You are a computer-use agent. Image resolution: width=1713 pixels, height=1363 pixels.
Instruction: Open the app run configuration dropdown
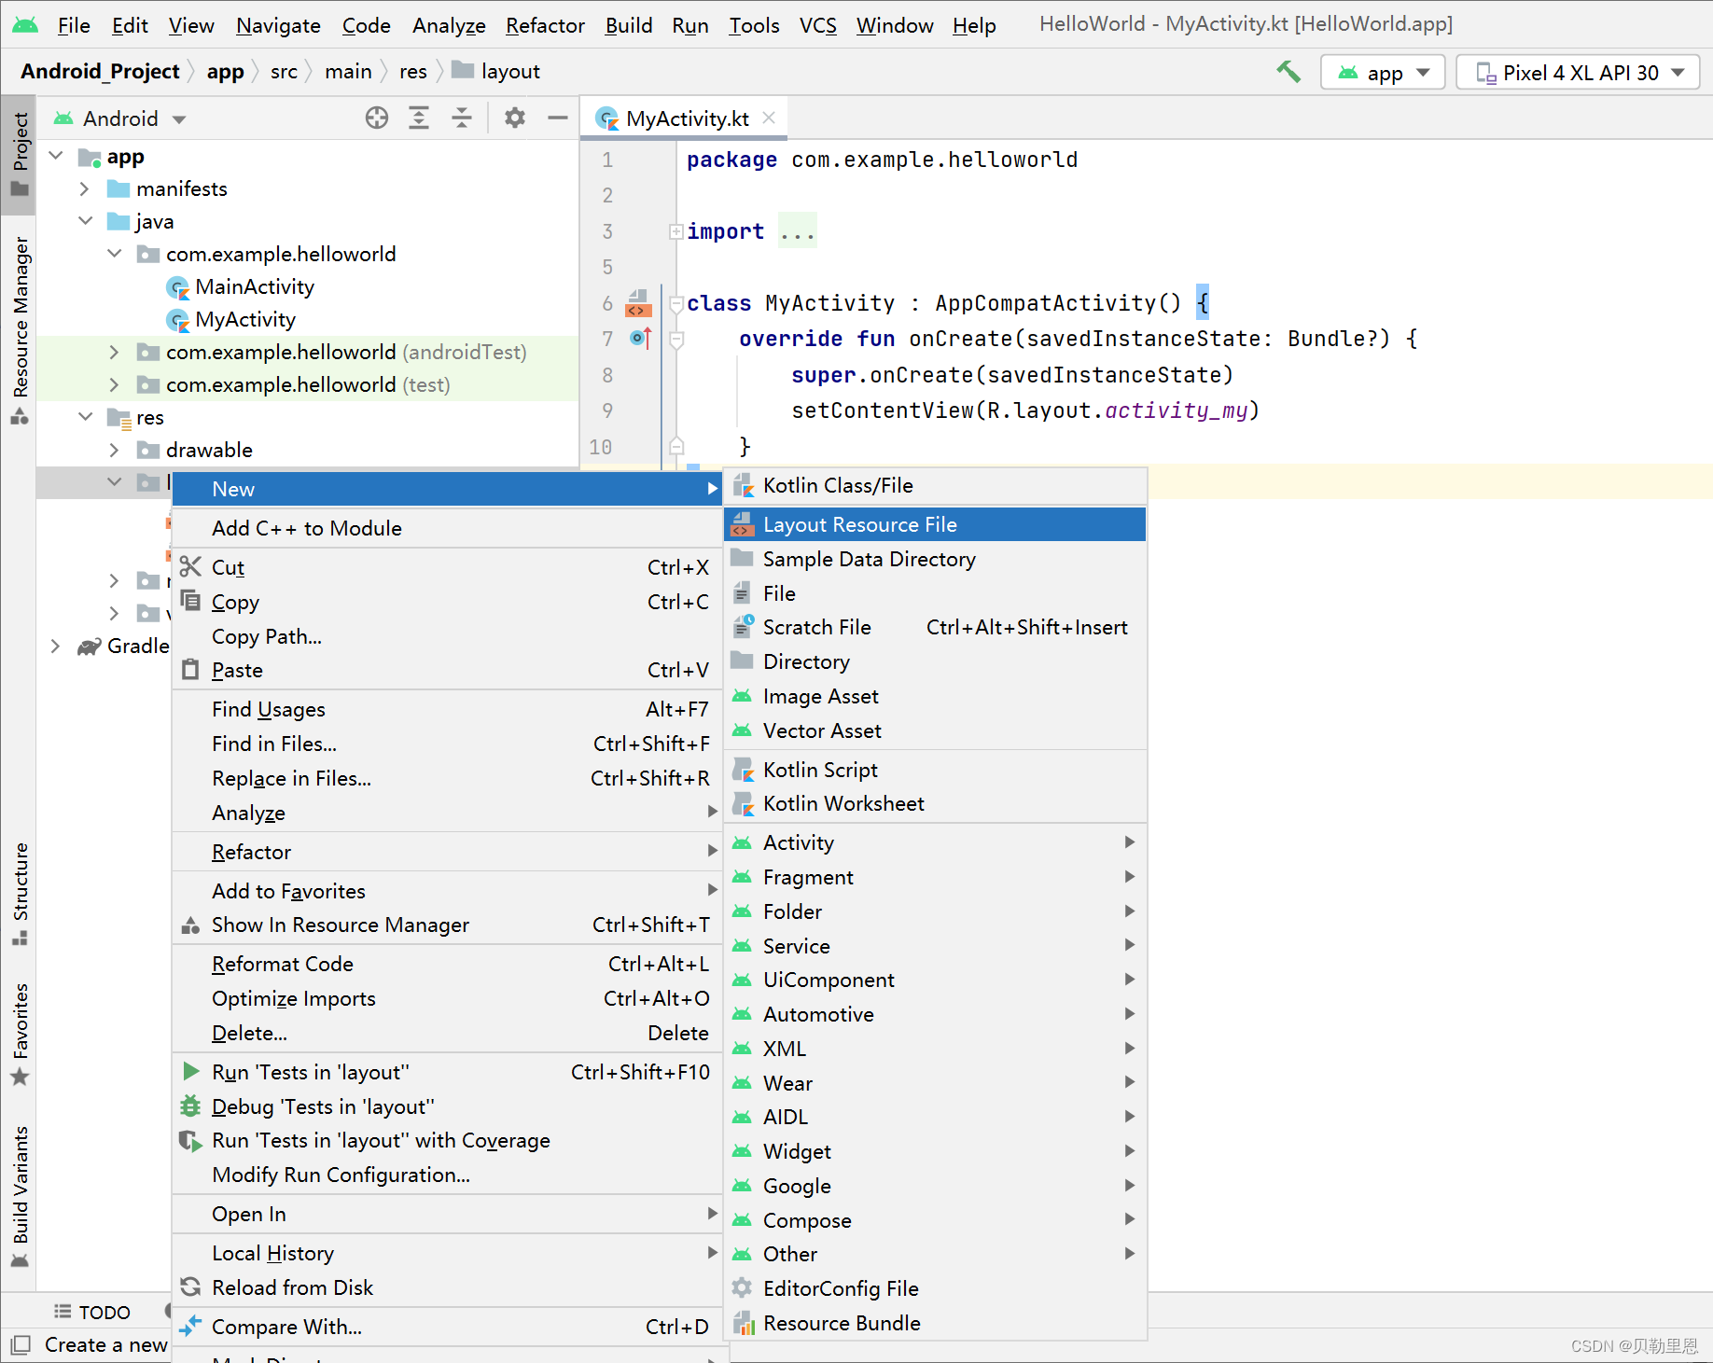click(x=1383, y=73)
